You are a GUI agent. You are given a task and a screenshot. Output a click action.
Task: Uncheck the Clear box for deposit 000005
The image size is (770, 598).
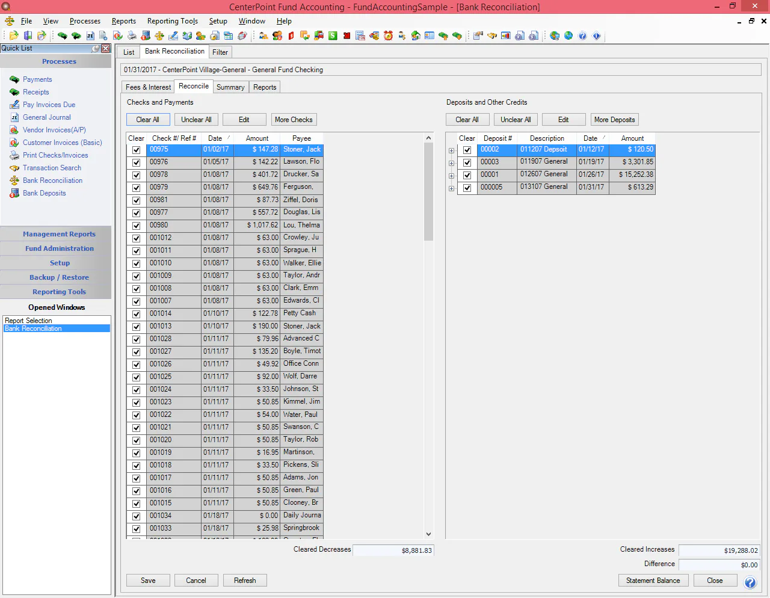[x=467, y=188]
